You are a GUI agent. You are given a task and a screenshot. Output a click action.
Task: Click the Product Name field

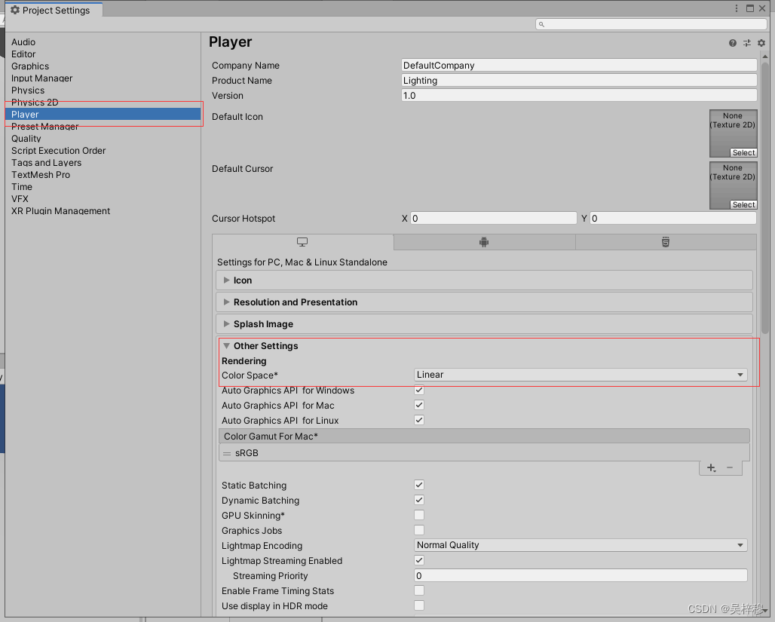point(579,80)
